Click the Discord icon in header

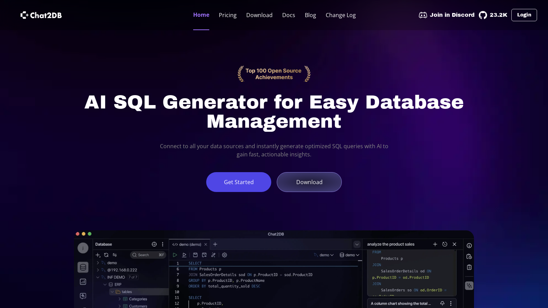(x=423, y=15)
